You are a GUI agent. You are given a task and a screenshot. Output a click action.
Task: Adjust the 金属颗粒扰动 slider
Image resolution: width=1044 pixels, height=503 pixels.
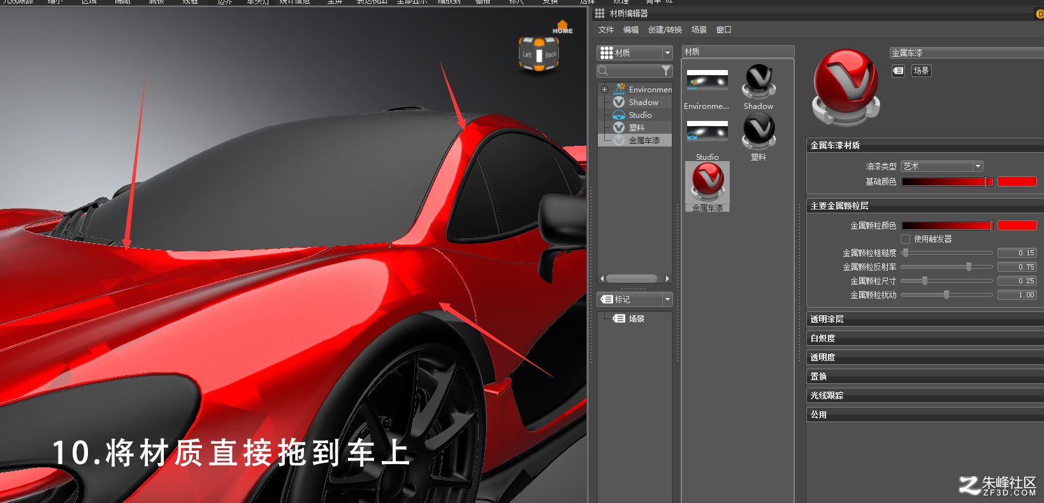click(947, 295)
